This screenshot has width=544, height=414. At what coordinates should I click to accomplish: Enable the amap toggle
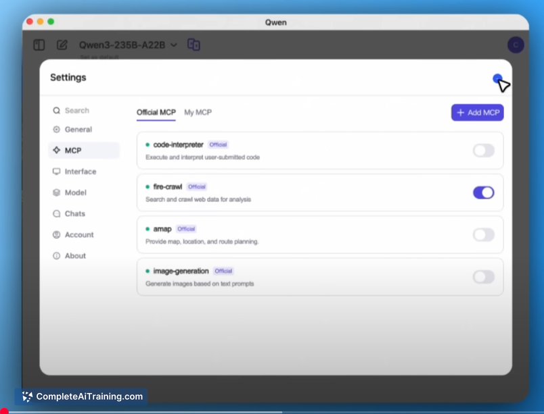pyautogui.click(x=484, y=235)
